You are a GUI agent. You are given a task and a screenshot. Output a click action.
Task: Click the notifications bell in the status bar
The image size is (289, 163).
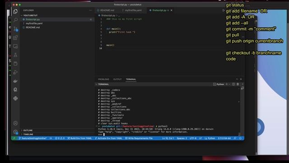pyautogui.click(x=240, y=138)
